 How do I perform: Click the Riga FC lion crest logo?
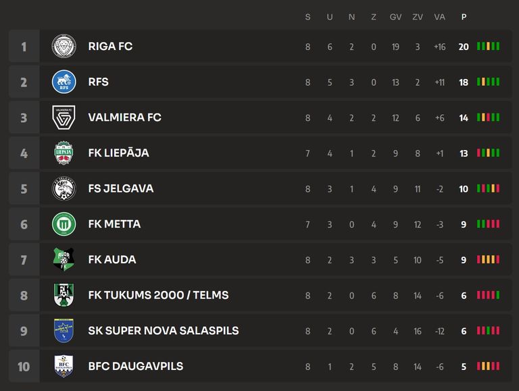[64, 47]
